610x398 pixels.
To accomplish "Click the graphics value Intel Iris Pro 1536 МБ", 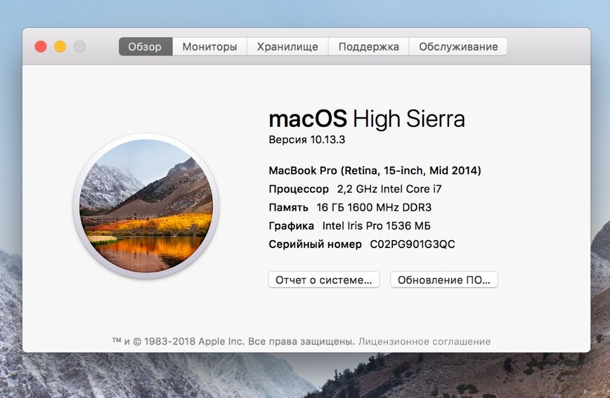I will [x=376, y=226].
